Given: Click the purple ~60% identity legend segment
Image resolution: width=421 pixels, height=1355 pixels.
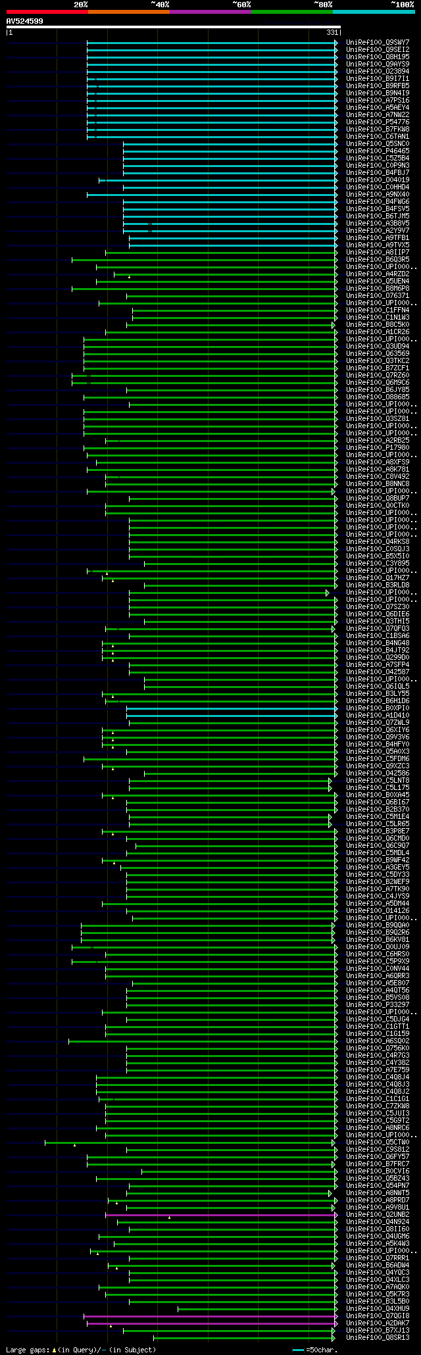Looking at the screenshot, I should (x=210, y=12).
